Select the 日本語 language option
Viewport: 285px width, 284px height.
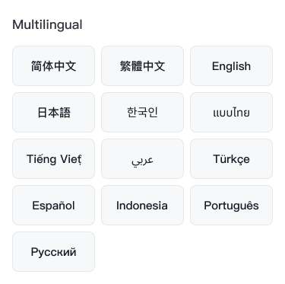click(53, 113)
